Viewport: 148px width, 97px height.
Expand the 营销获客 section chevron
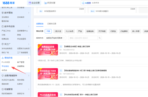[29, 58]
